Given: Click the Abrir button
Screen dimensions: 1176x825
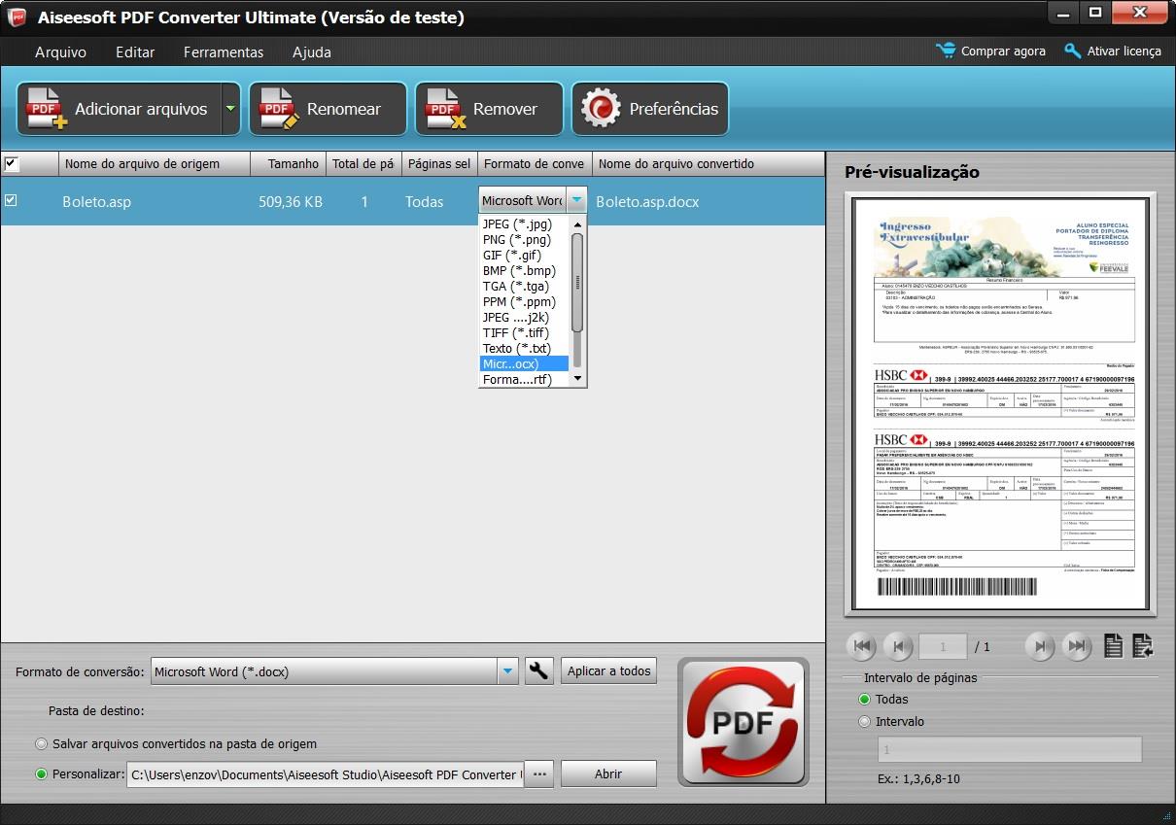Looking at the screenshot, I should click(x=608, y=774).
